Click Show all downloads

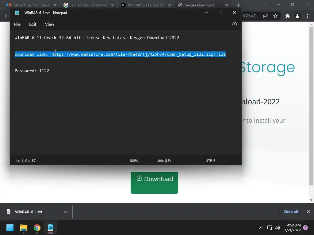click(x=291, y=211)
